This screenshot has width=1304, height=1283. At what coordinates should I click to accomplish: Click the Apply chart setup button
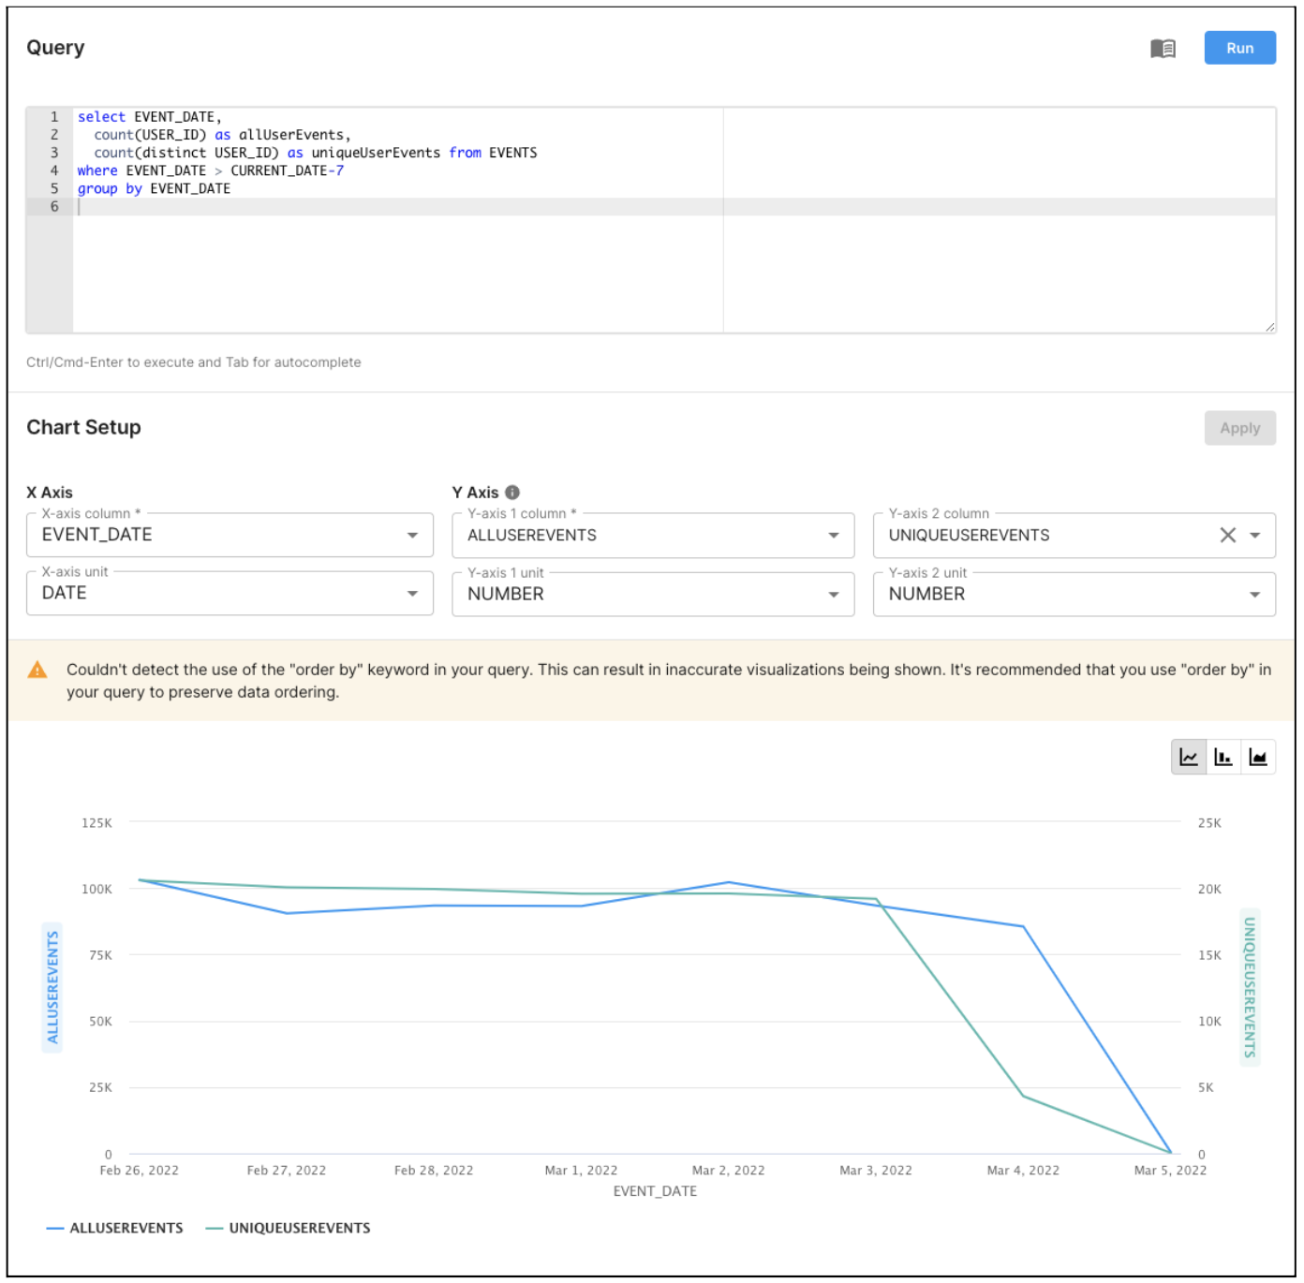pos(1239,428)
